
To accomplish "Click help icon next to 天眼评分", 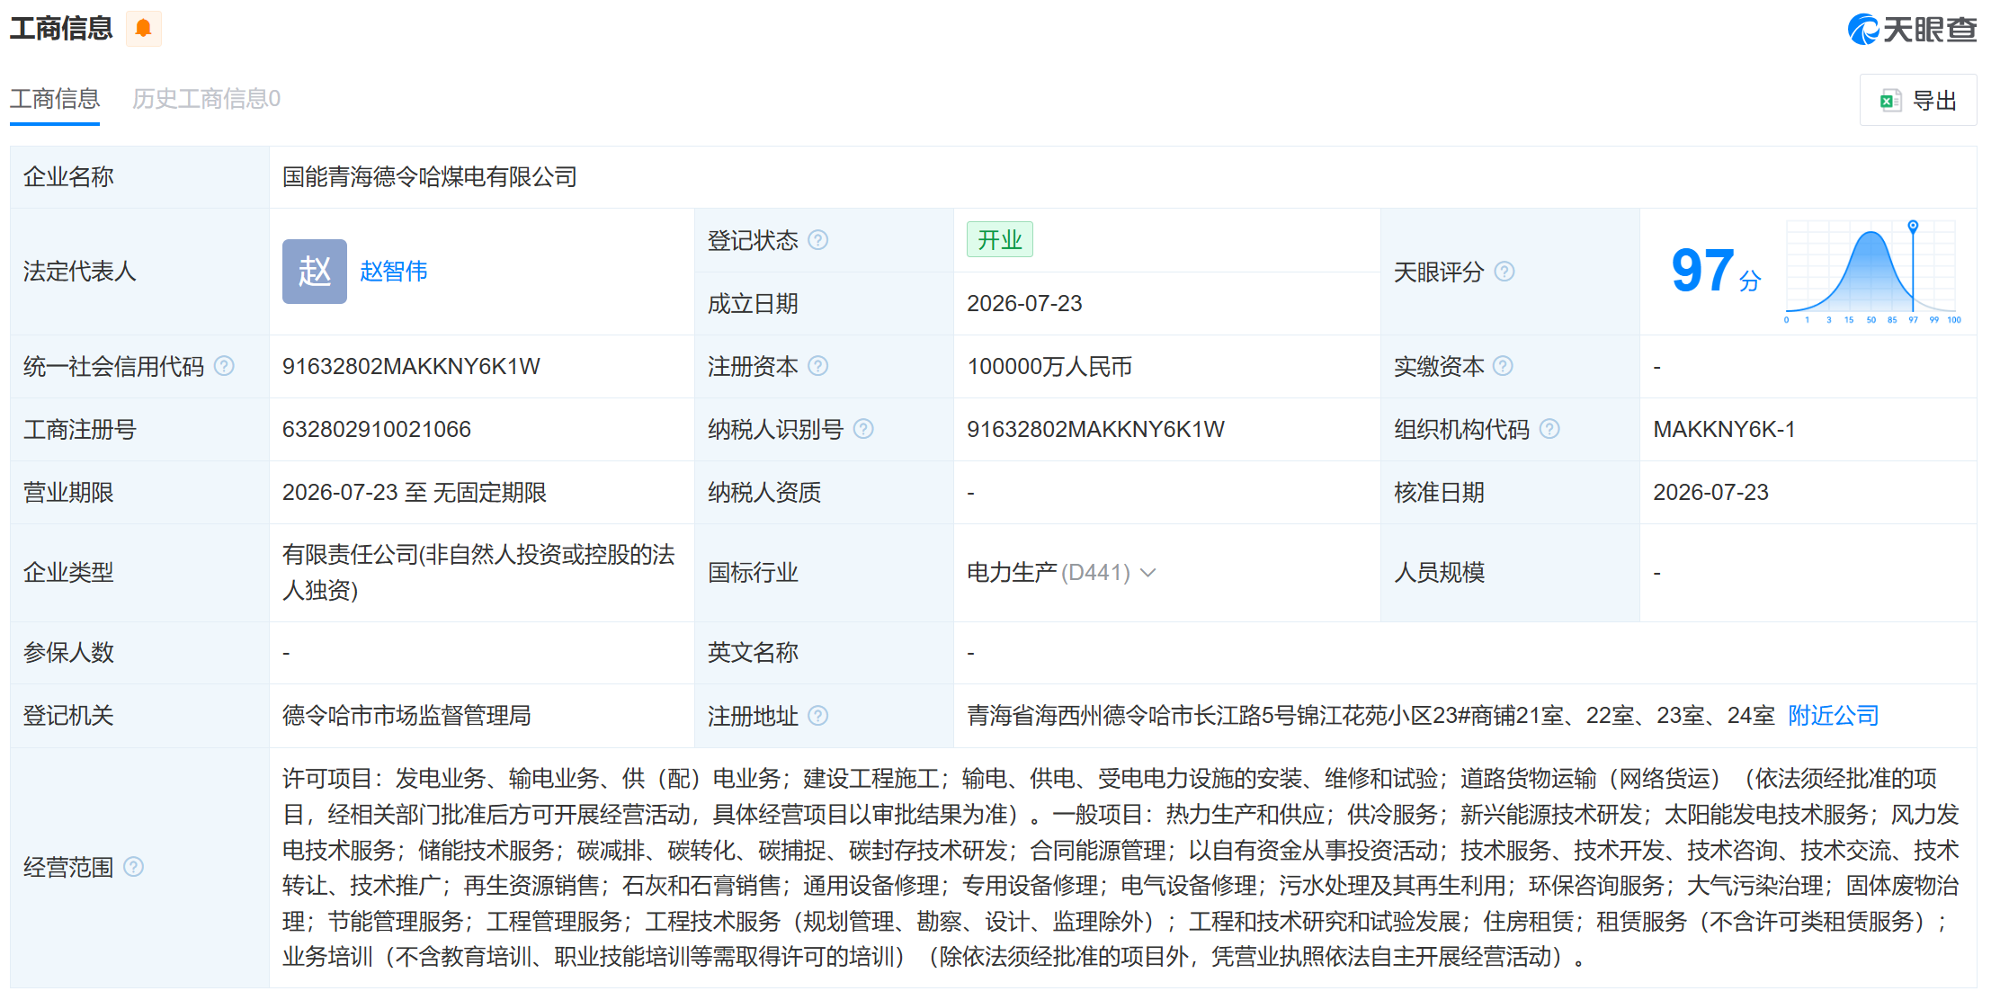I will pyautogui.click(x=1504, y=272).
